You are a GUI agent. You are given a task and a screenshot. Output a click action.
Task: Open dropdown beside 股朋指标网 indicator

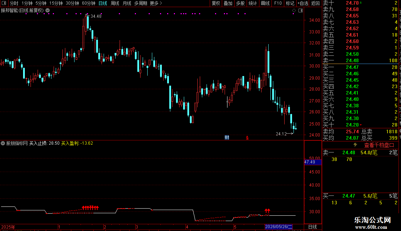3,143
